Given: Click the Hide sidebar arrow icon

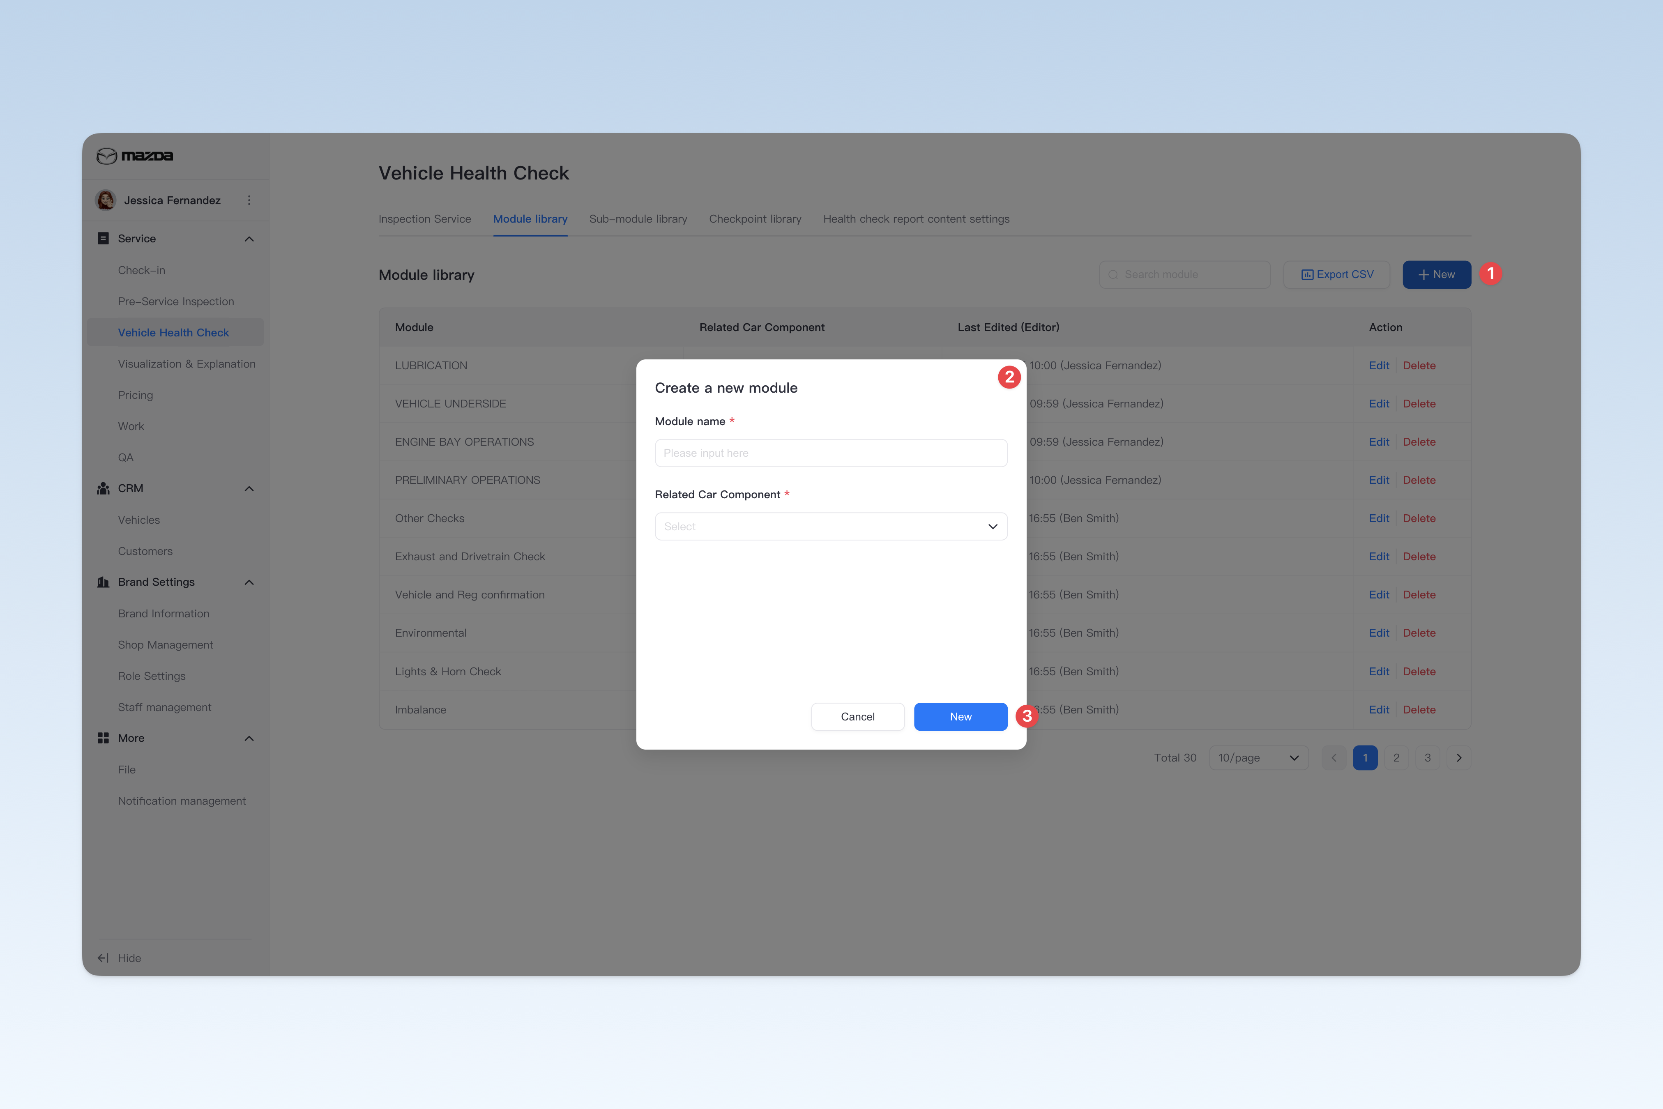Looking at the screenshot, I should click(103, 958).
